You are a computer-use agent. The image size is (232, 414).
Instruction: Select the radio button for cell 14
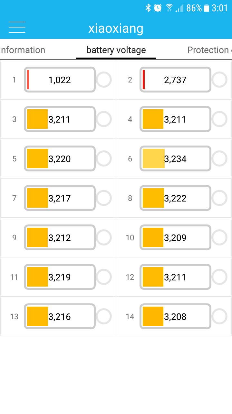tap(219, 316)
